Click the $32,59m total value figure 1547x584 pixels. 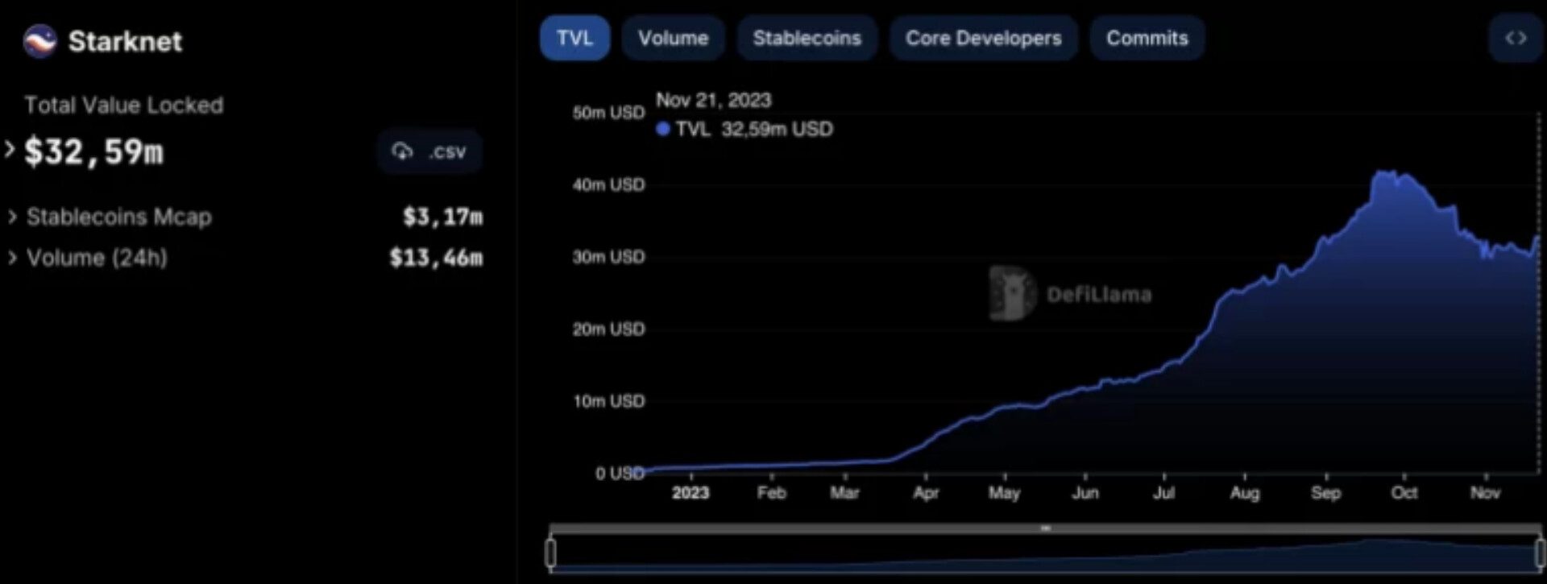point(93,151)
